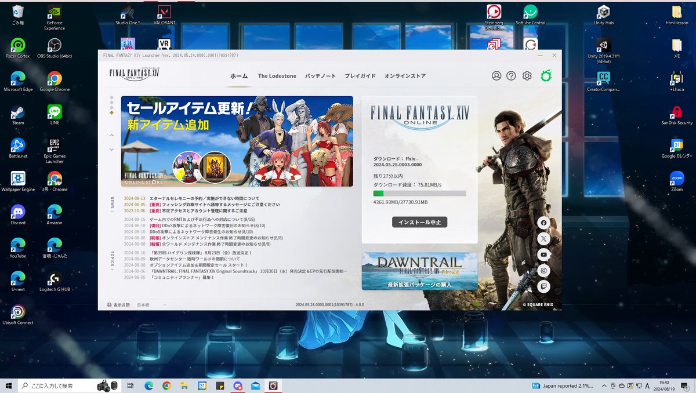This screenshot has height=393, width=696.
Task: Click the Final Fantasy XIV Online logo
Action: click(x=134, y=74)
